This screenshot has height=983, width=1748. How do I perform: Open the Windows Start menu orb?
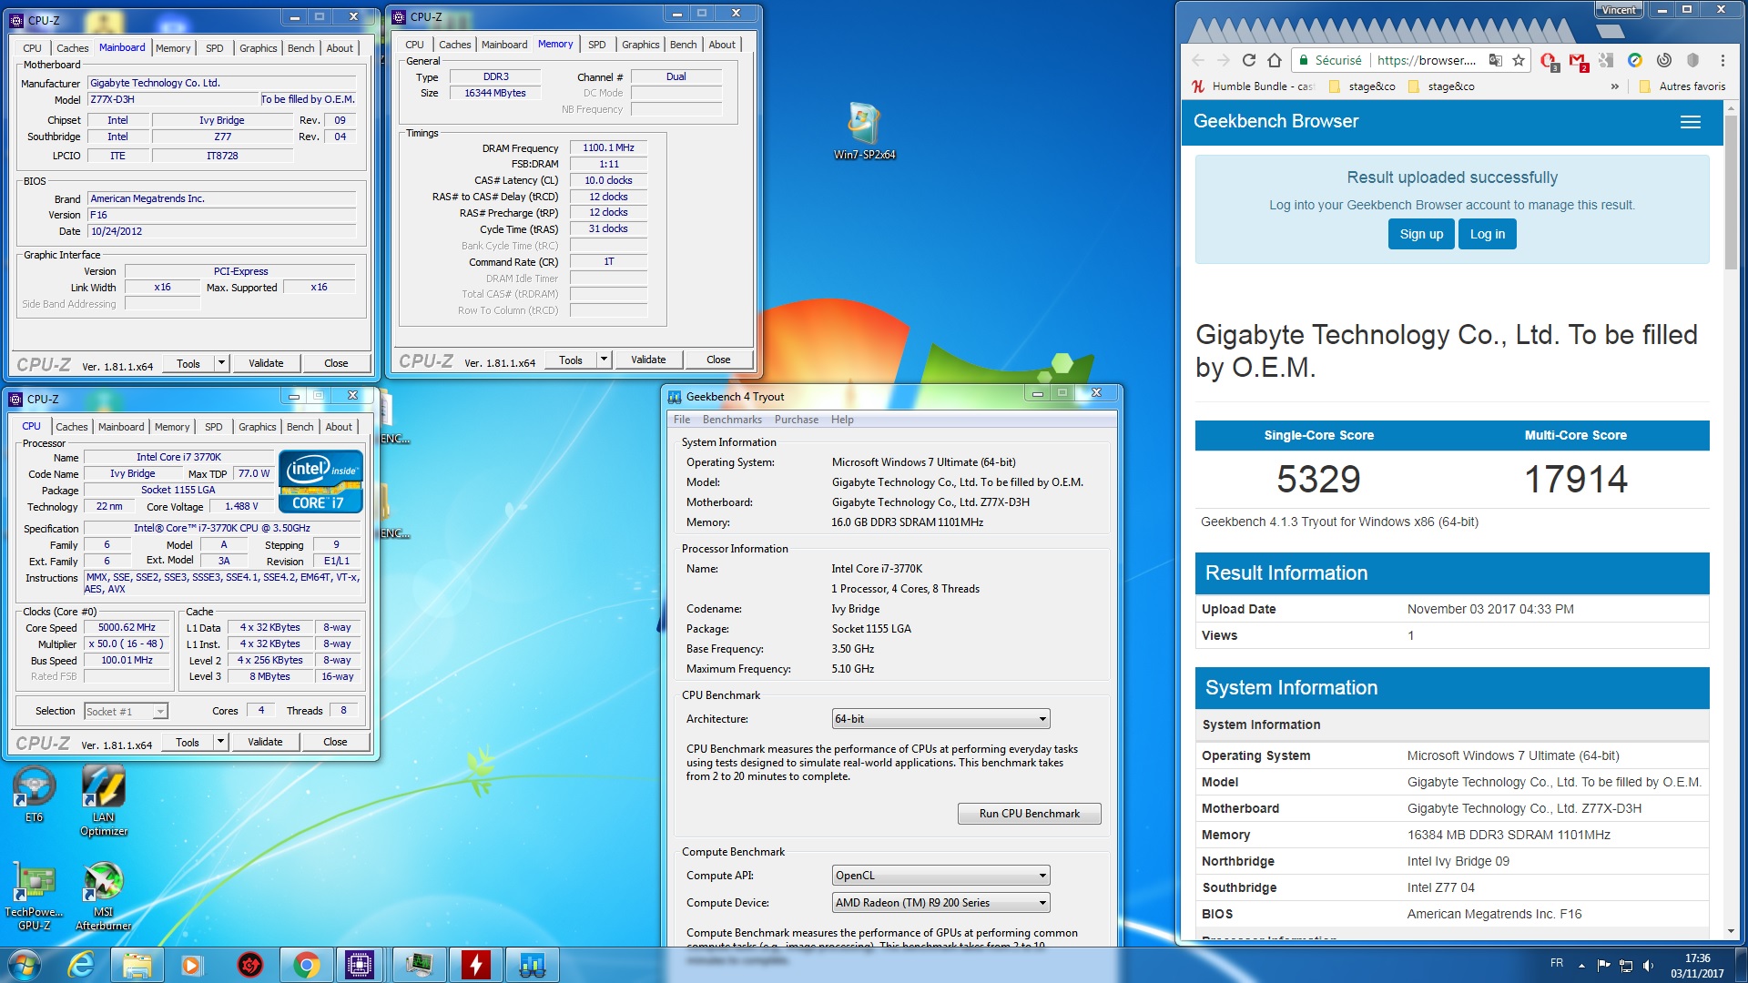(24, 964)
